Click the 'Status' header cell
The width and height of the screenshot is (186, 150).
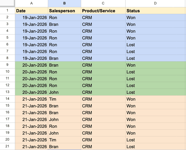coord(155,11)
